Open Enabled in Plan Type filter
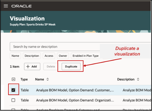This screenshot has width=152, height=111. [x=86, y=56]
